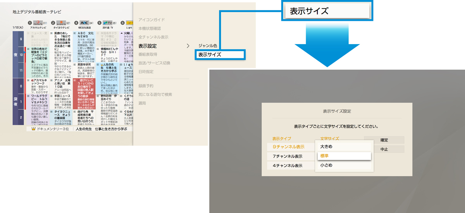Select 表示サイズ in the submenu
465x213 pixels.
click(219, 55)
